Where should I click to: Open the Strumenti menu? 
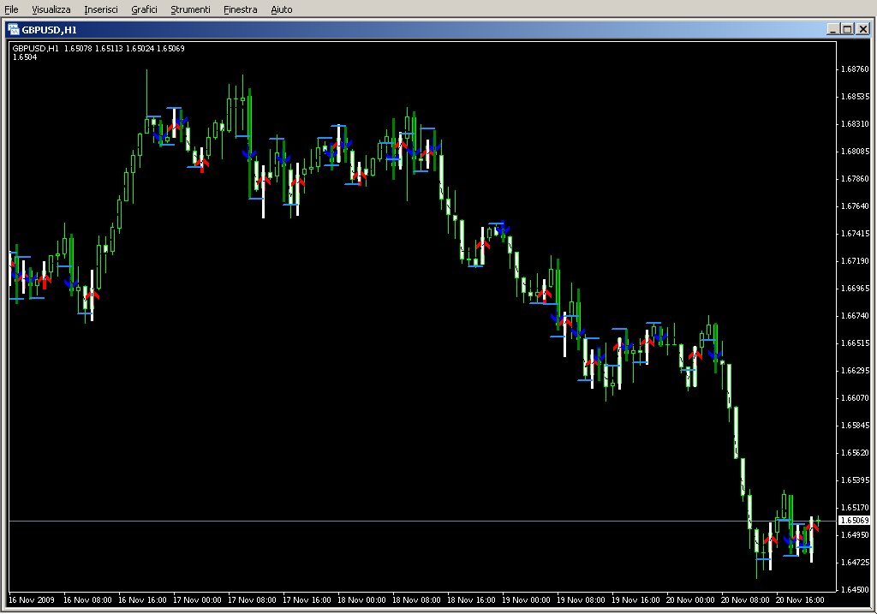[x=190, y=9]
